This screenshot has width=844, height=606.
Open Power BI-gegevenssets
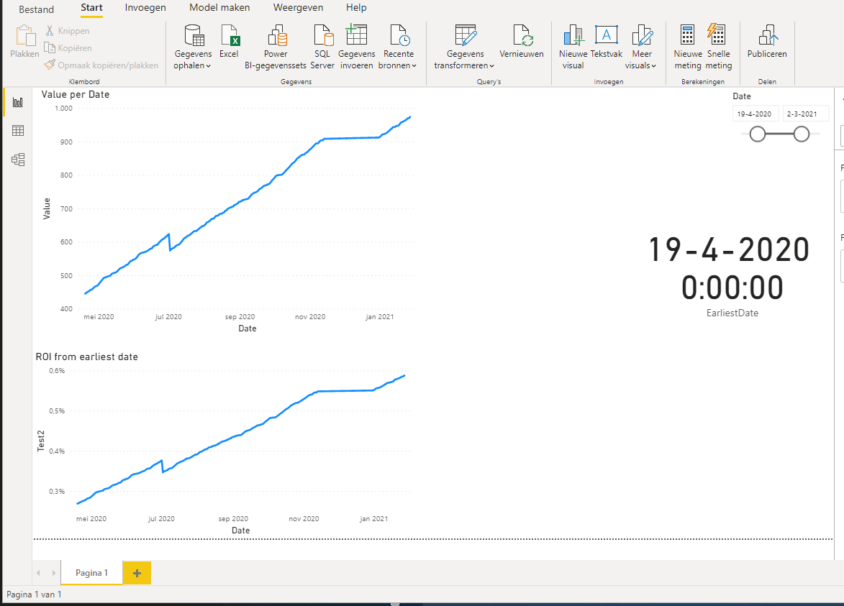pyautogui.click(x=276, y=47)
